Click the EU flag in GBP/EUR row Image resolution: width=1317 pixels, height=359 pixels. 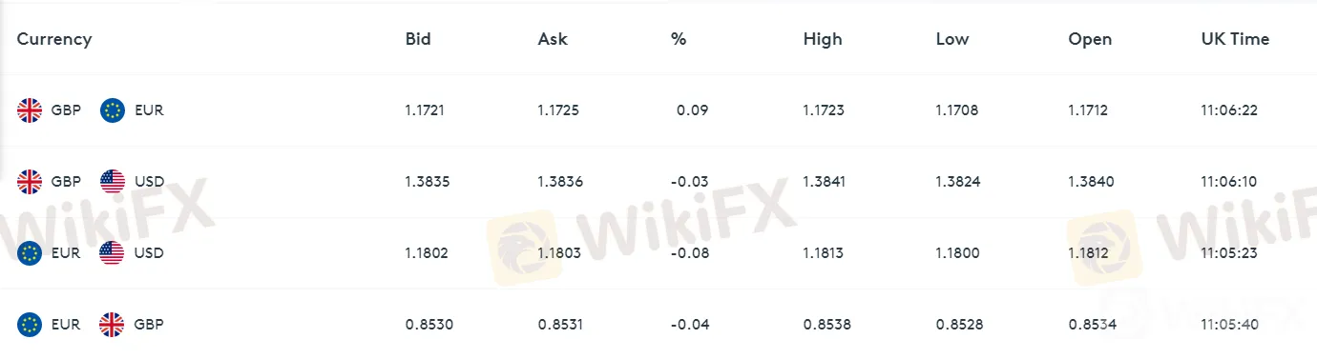point(113,110)
